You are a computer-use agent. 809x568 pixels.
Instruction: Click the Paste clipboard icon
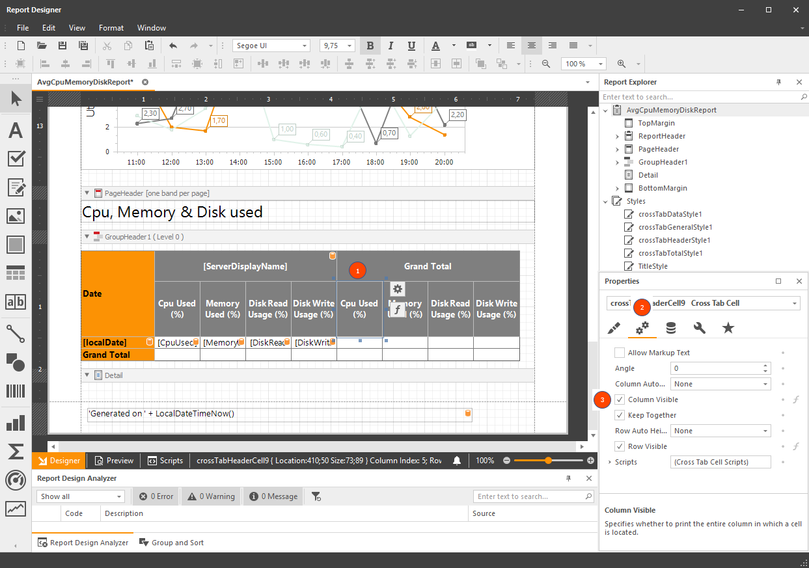tap(149, 46)
